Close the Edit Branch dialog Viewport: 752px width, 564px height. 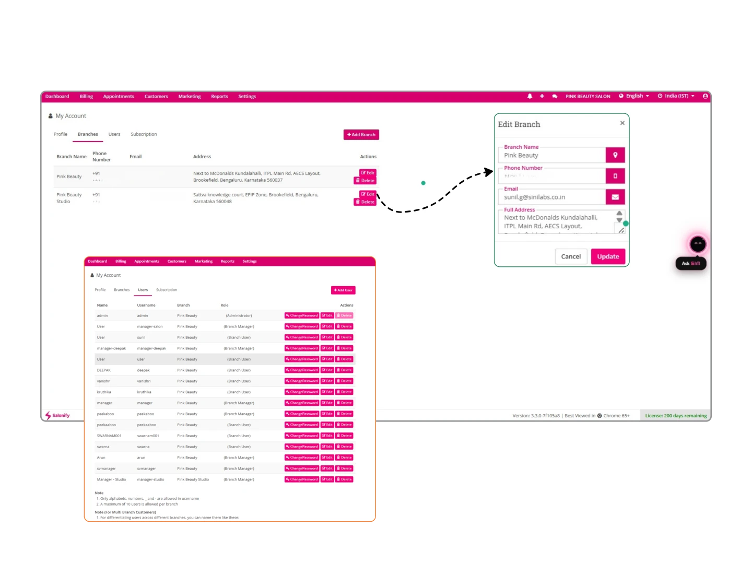coord(622,123)
